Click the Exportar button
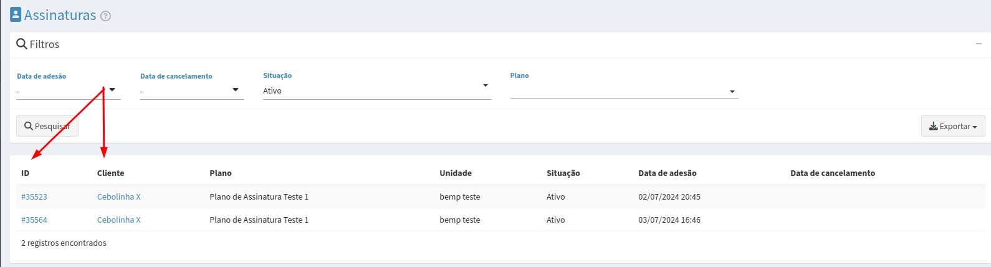Screen dimensions: 991x267 [x=953, y=126]
